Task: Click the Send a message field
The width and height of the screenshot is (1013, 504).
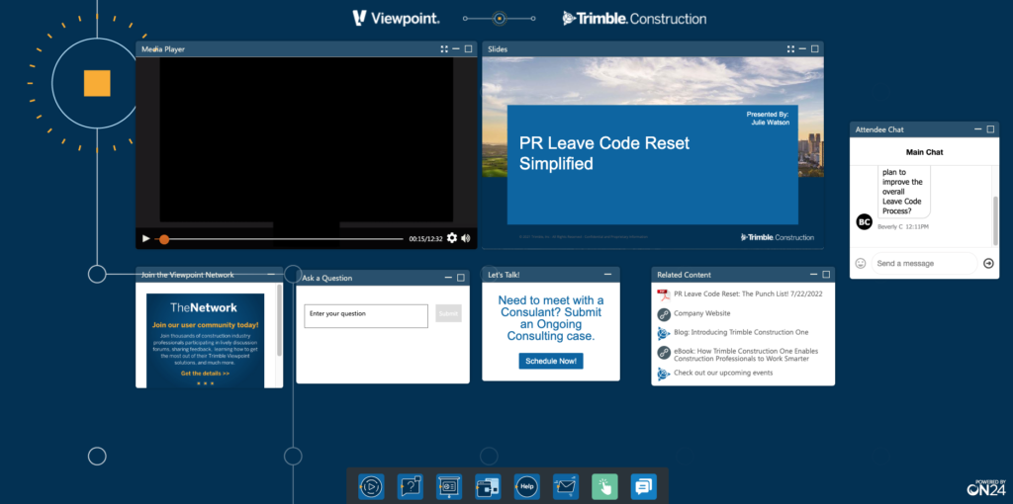Action: (x=924, y=263)
